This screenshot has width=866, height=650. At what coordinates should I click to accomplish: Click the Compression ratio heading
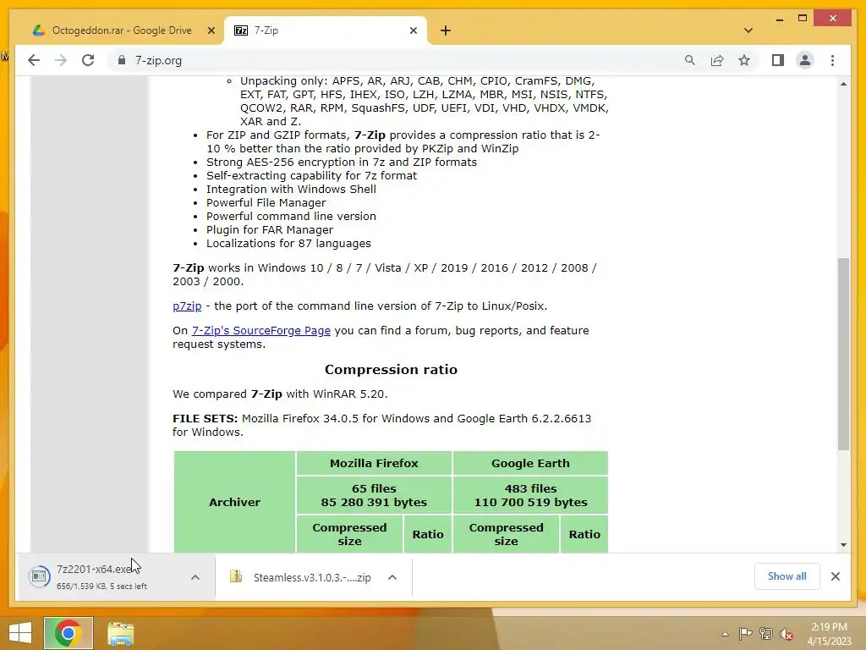(x=391, y=369)
